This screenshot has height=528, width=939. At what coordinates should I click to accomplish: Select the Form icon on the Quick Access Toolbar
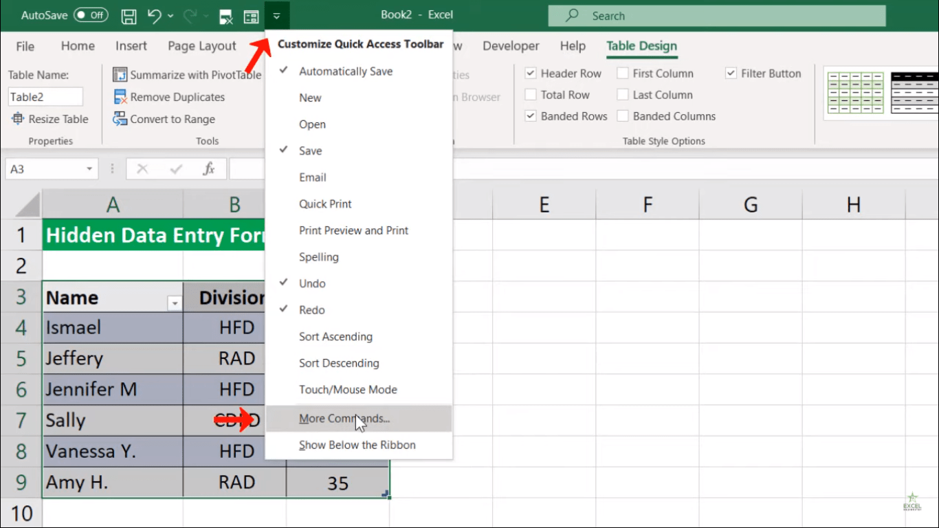[x=252, y=16]
